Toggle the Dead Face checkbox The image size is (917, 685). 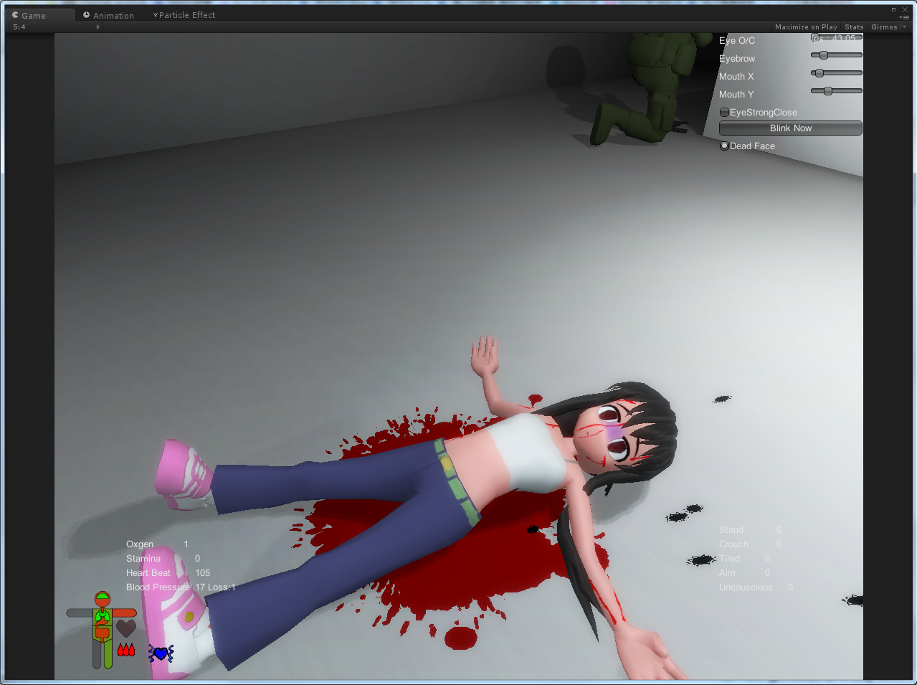(x=724, y=146)
